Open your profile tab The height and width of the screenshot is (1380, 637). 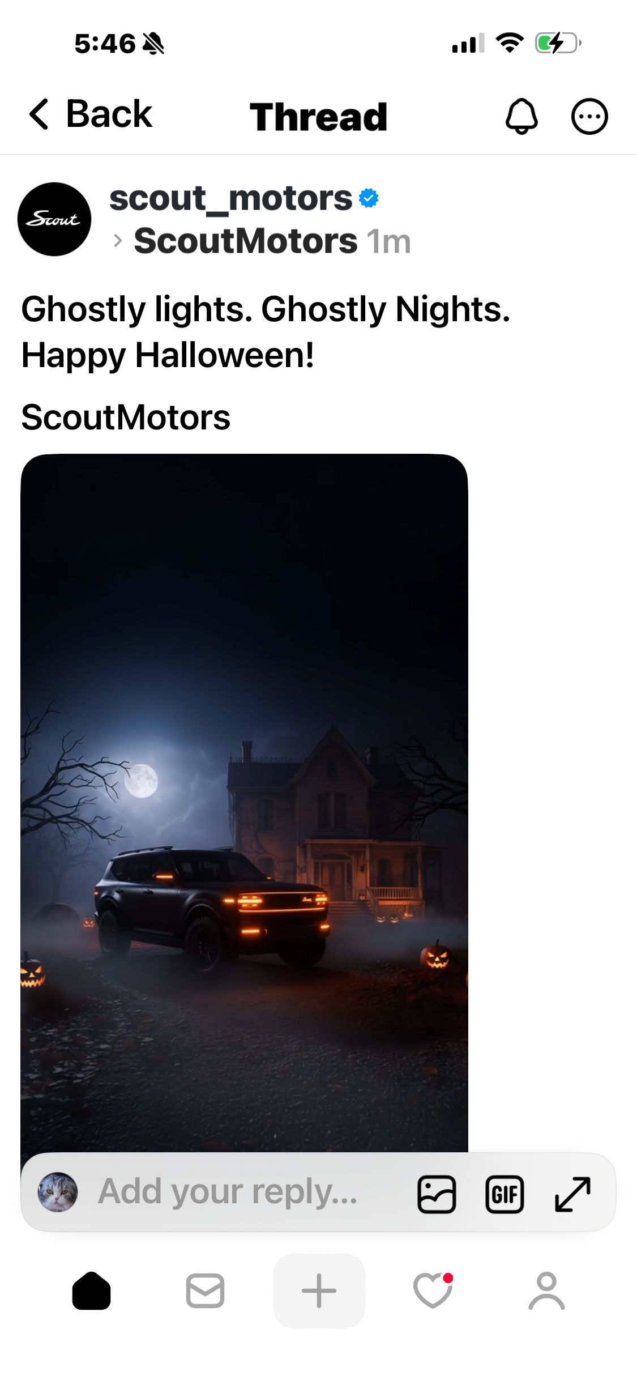546,1290
